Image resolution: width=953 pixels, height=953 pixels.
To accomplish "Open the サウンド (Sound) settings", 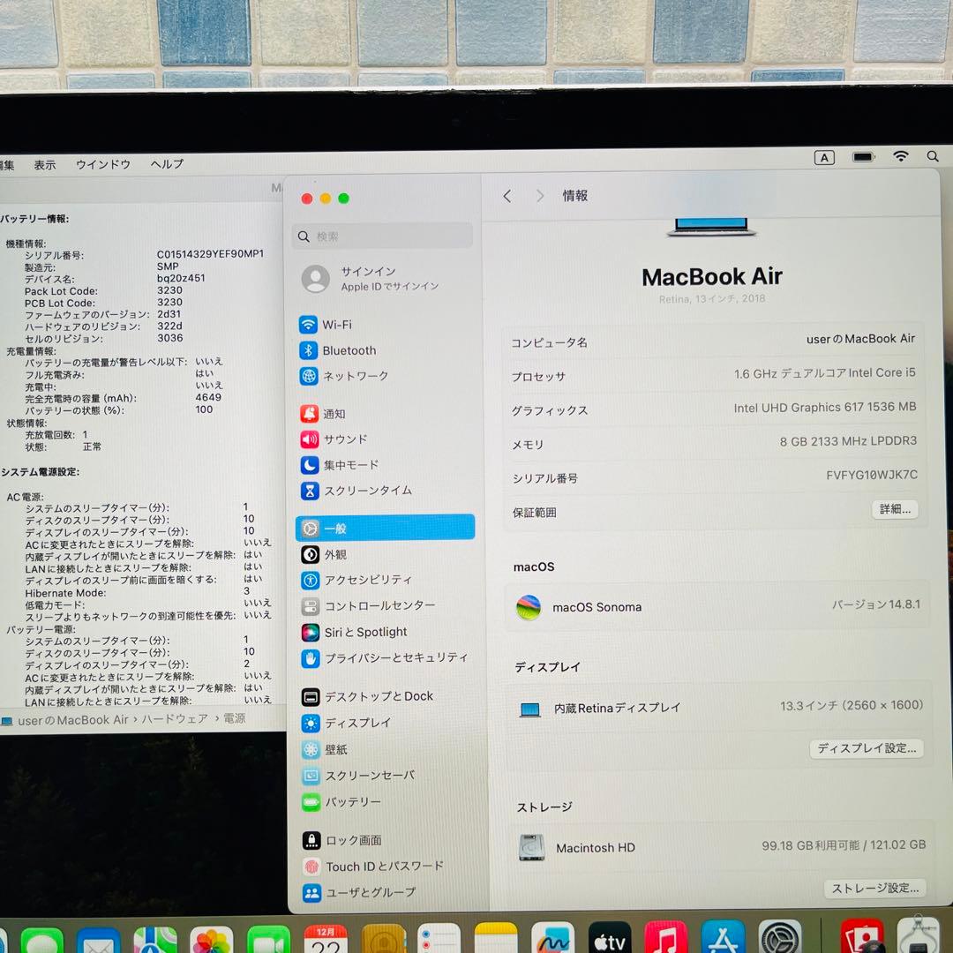I will pos(348,439).
